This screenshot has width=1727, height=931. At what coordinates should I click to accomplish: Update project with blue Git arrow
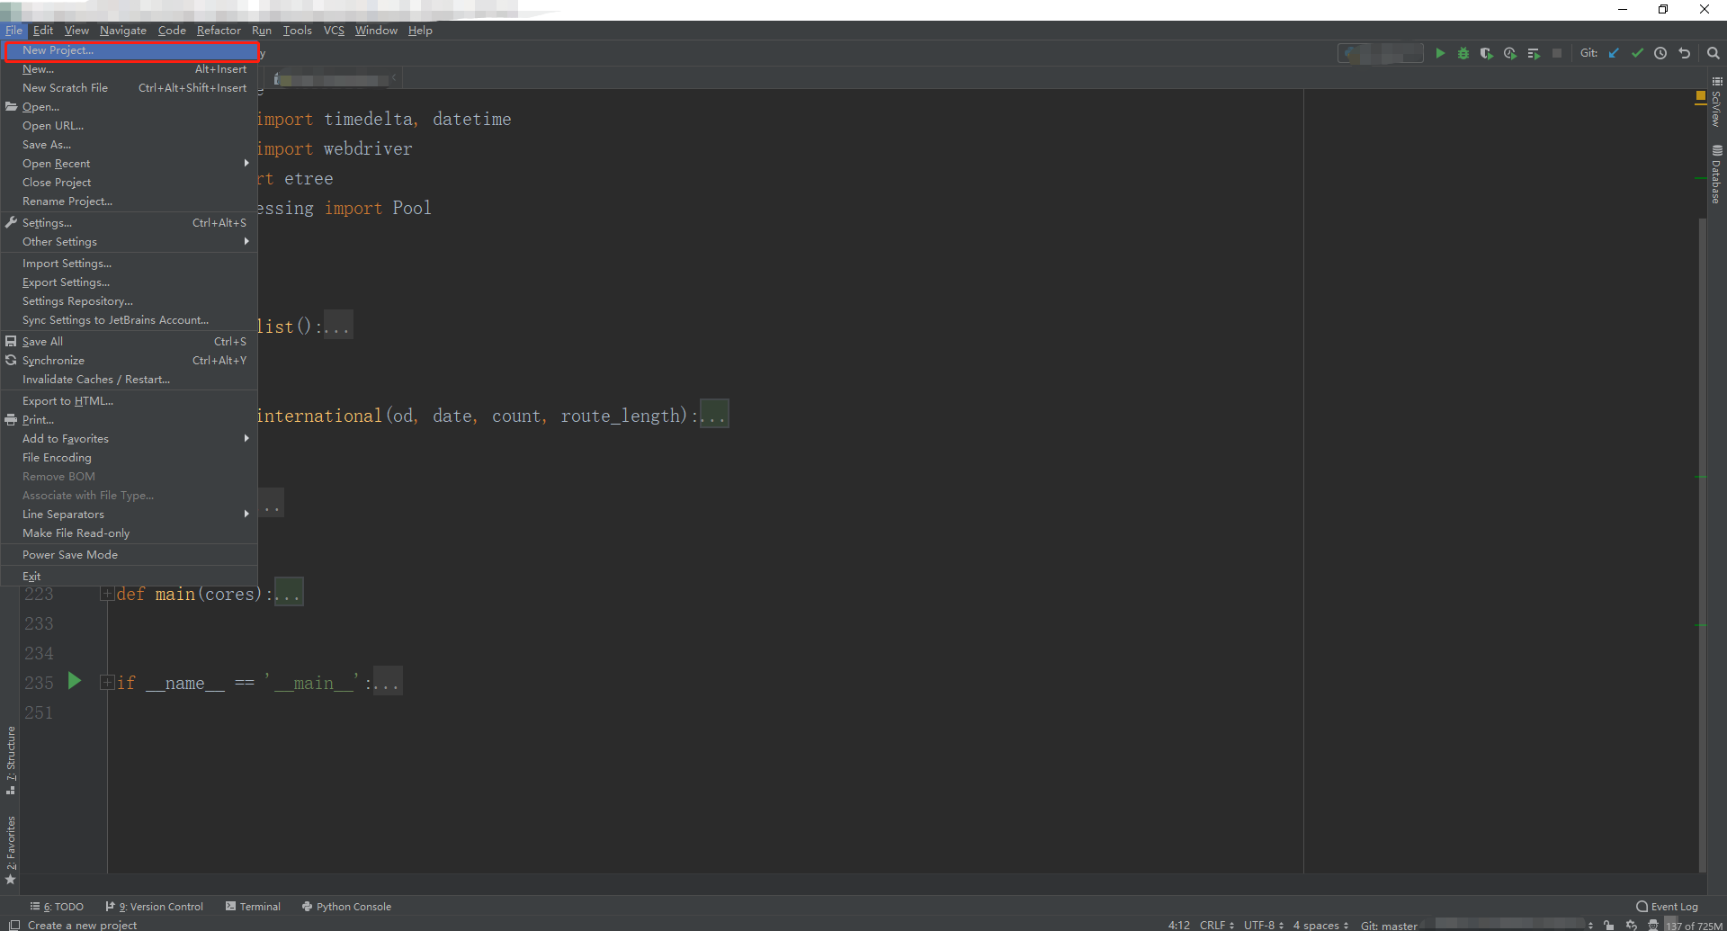pyautogui.click(x=1614, y=53)
